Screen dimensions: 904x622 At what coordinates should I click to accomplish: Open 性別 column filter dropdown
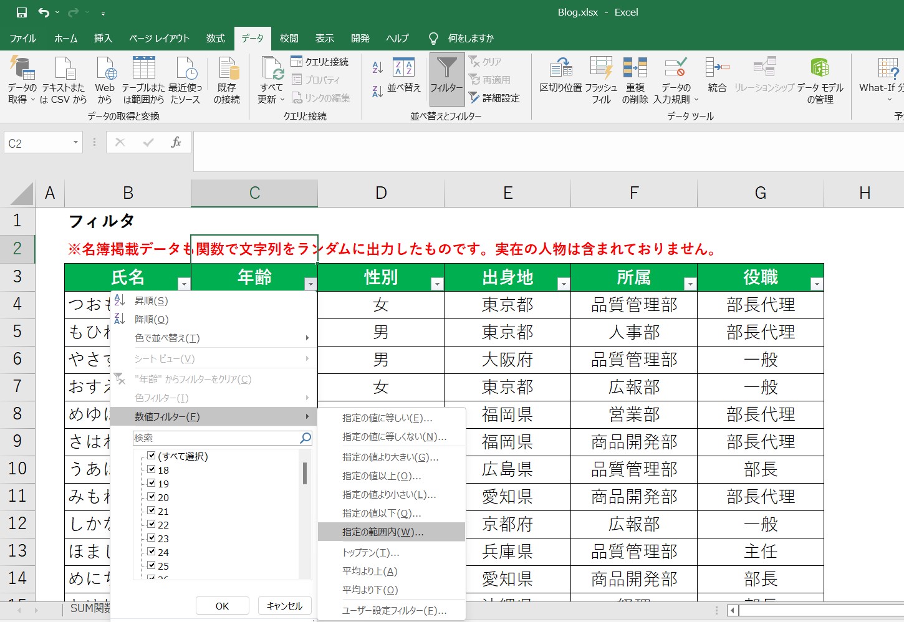(x=437, y=284)
